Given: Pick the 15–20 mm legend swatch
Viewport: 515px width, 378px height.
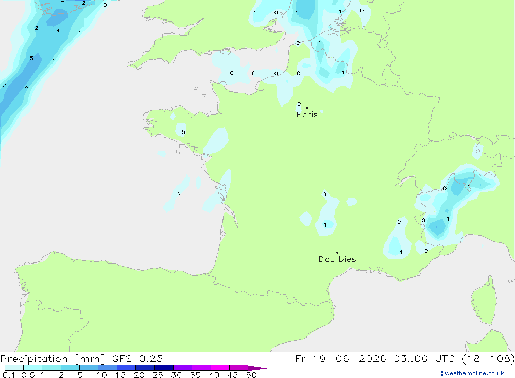Looking at the screenshot, I should [127, 368].
